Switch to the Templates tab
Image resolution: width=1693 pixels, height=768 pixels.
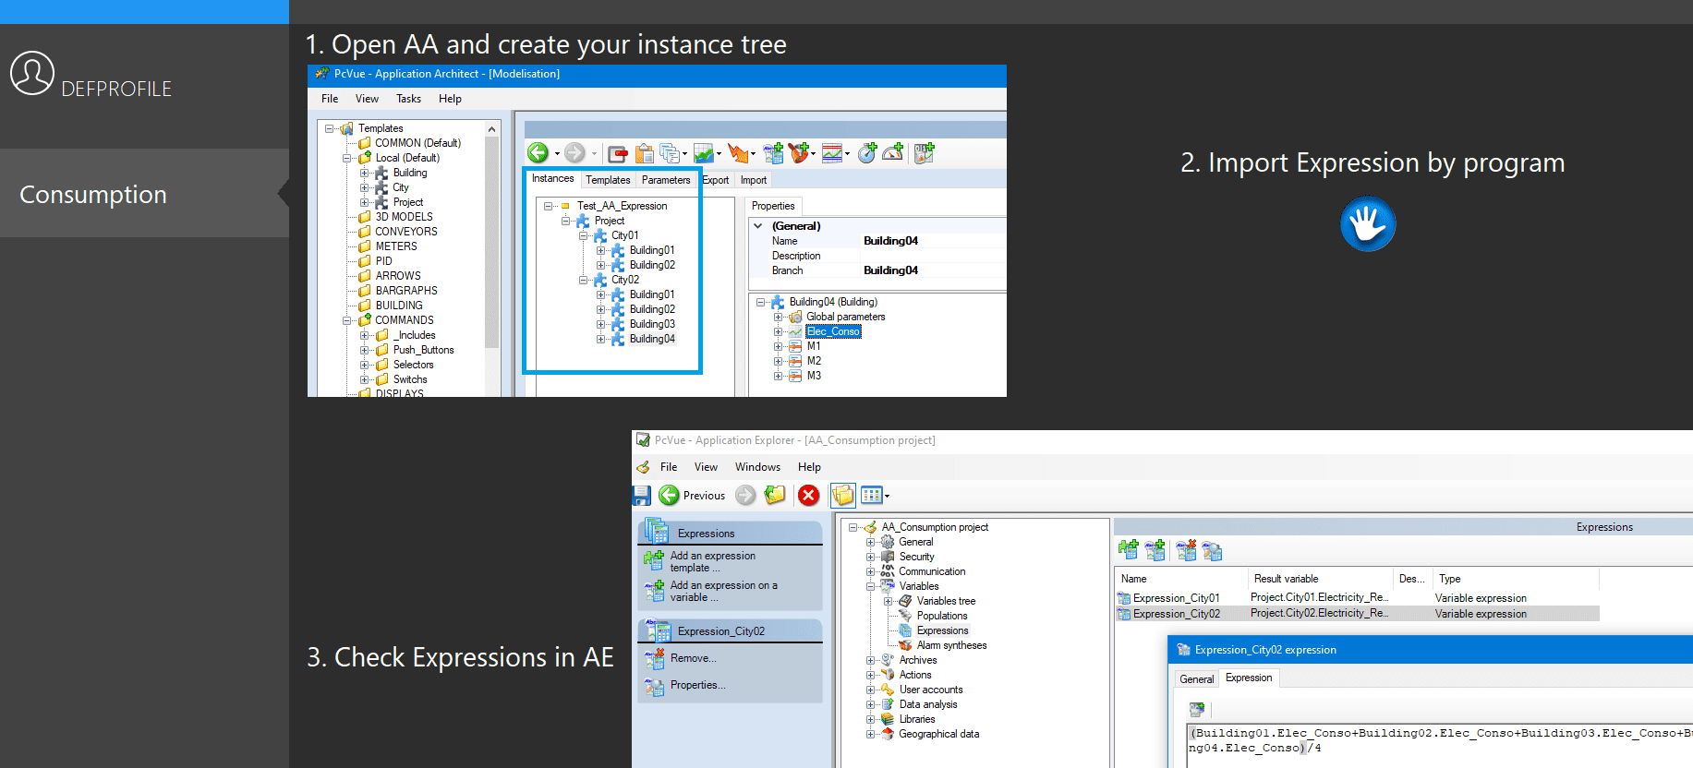[x=608, y=180]
